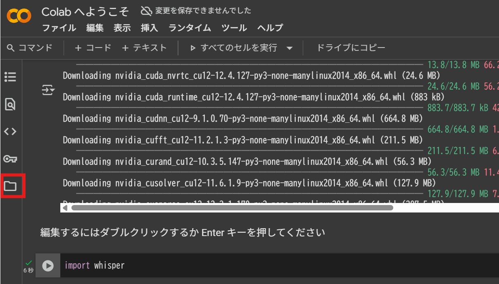
Task: Click the Colab へようこそ notebook title
Action: [85, 12]
